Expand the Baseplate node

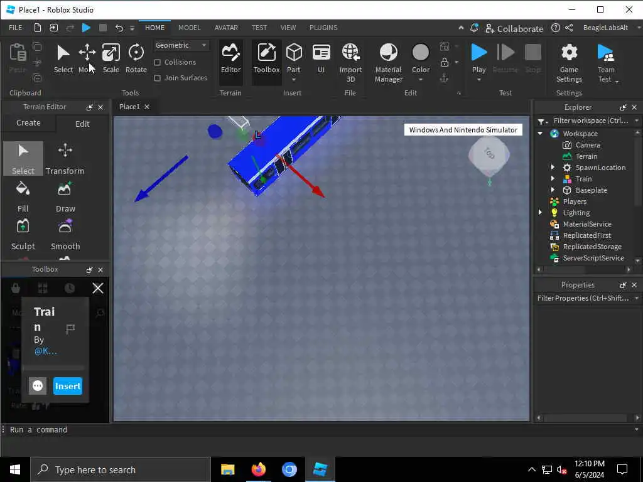pos(553,190)
